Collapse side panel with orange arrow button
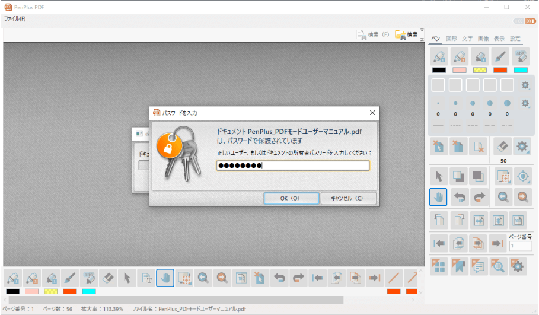Image resolution: width=539 pixels, height=315 pixels. pyautogui.click(x=531, y=21)
